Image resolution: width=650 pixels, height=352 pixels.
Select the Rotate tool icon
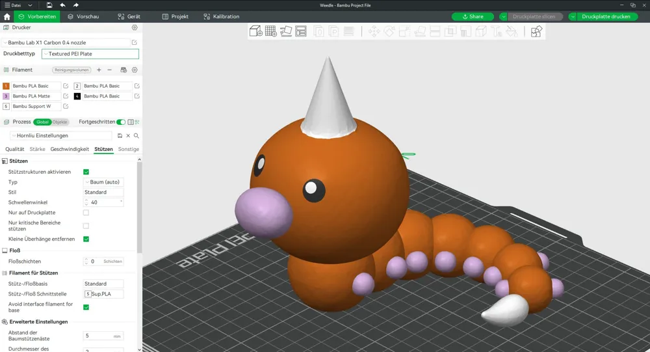click(389, 31)
